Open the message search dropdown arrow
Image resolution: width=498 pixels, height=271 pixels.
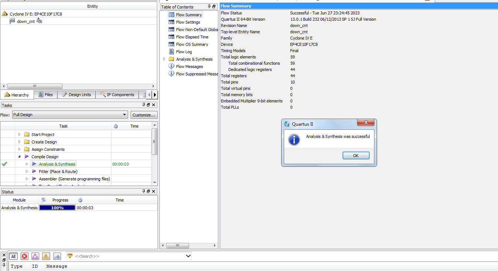pos(188,256)
